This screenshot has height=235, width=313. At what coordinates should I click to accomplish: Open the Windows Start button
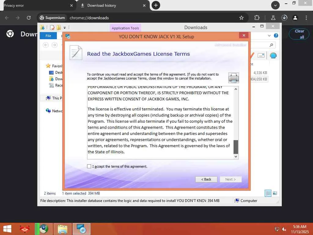7,229
